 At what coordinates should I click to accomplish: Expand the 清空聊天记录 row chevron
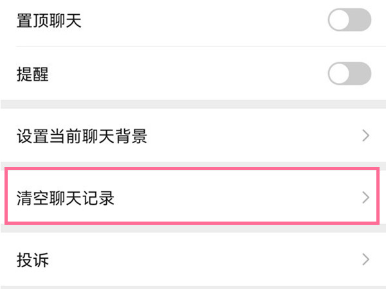[x=365, y=197]
